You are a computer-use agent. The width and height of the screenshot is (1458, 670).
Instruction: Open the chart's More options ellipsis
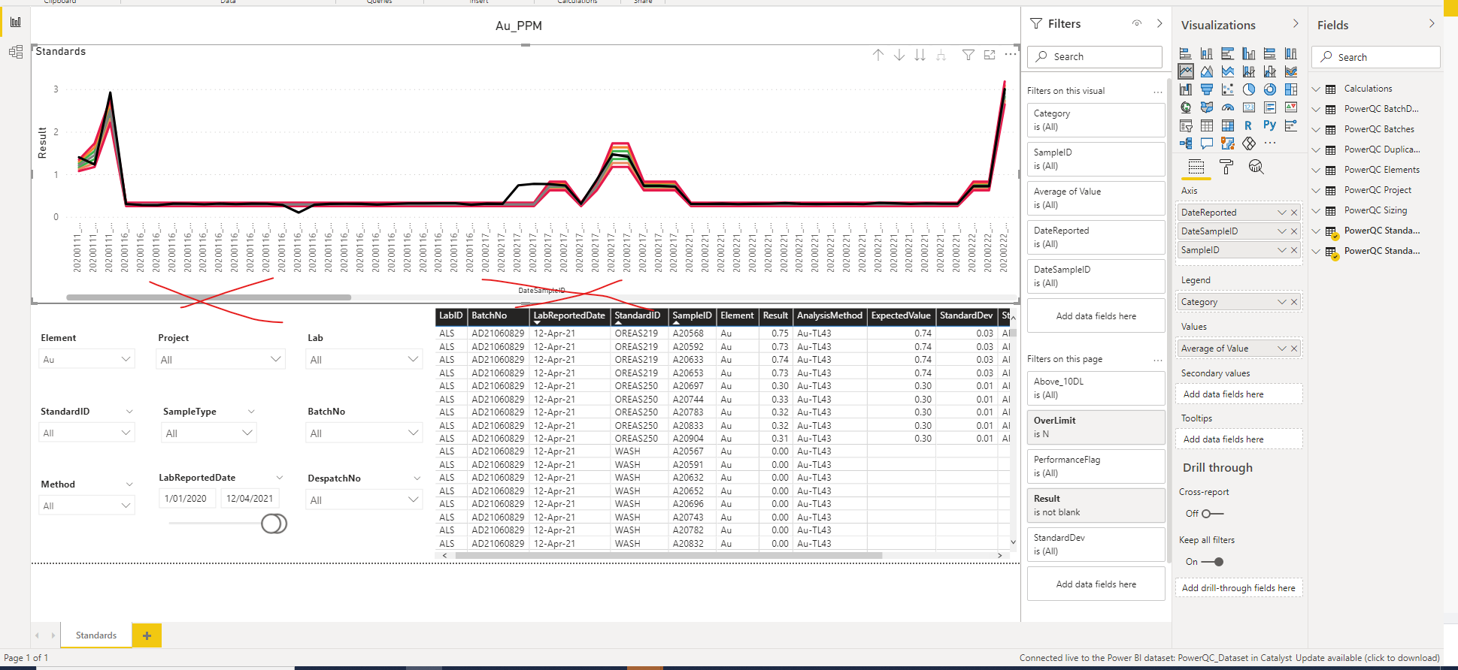(1011, 54)
